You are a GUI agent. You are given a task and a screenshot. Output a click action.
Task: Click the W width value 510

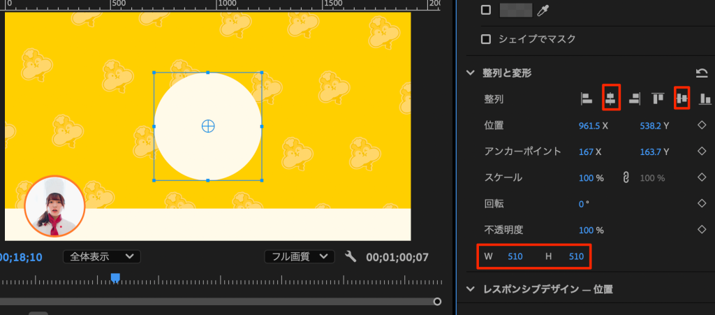click(x=515, y=256)
